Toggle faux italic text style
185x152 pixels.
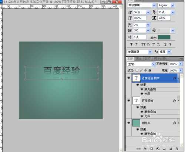pyautogui.click(x=136, y=44)
